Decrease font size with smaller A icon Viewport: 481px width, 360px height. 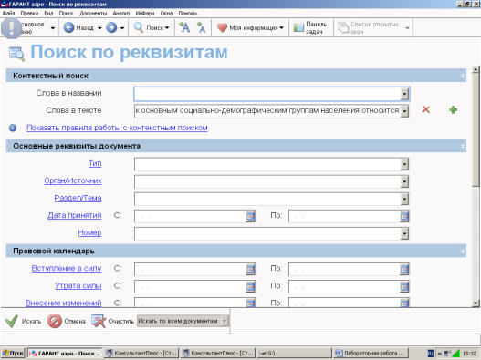201,27
